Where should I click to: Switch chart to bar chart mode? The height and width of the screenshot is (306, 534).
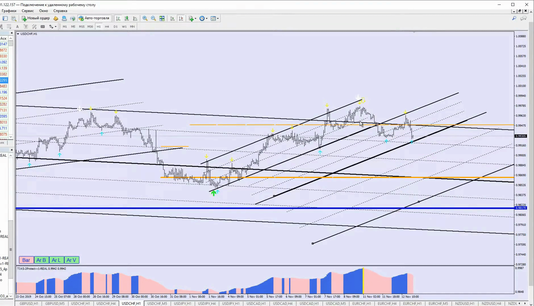click(118, 18)
